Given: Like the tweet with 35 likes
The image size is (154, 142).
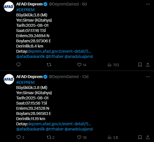Looking at the screenshot, I should point(82,137).
